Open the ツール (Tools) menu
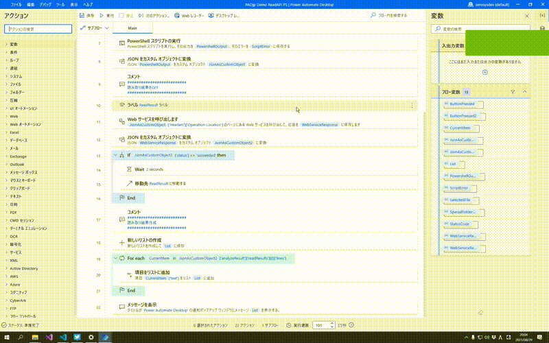The image size is (549, 343). point(60,5)
